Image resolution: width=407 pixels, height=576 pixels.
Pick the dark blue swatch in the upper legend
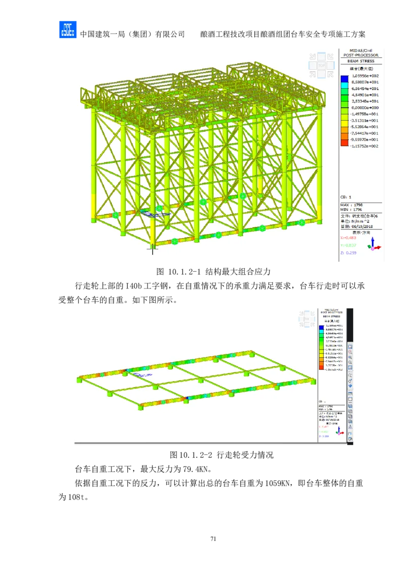[x=345, y=79]
